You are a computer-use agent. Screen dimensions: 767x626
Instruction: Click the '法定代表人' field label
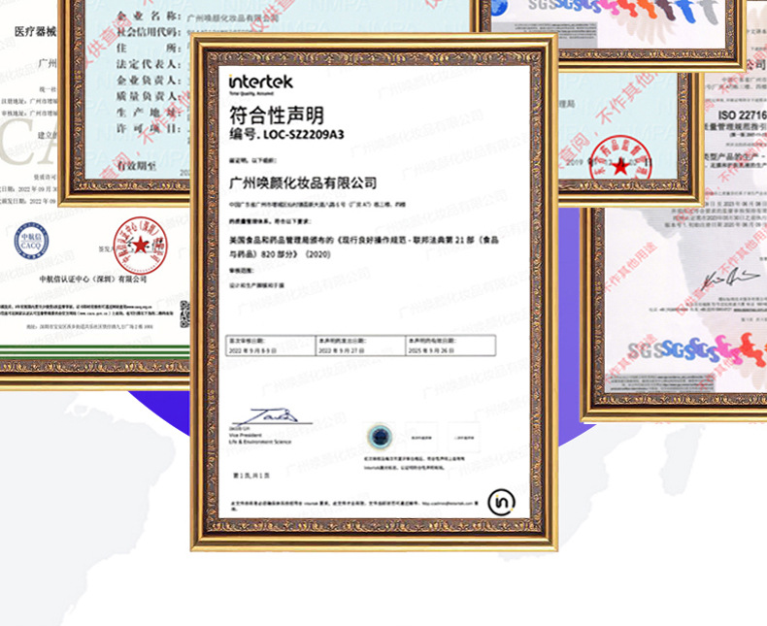click(x=149, y=64)
